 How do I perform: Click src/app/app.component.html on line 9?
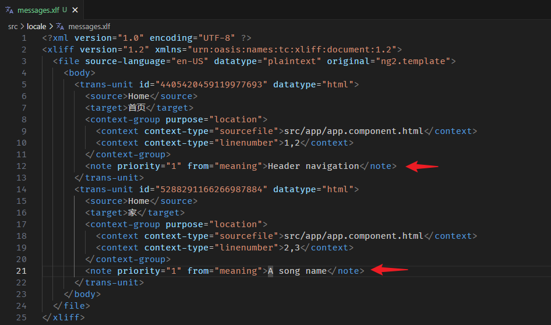click(x=354, y=132)
